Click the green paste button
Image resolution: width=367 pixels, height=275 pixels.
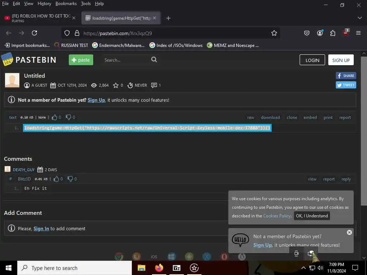(81, 60)
